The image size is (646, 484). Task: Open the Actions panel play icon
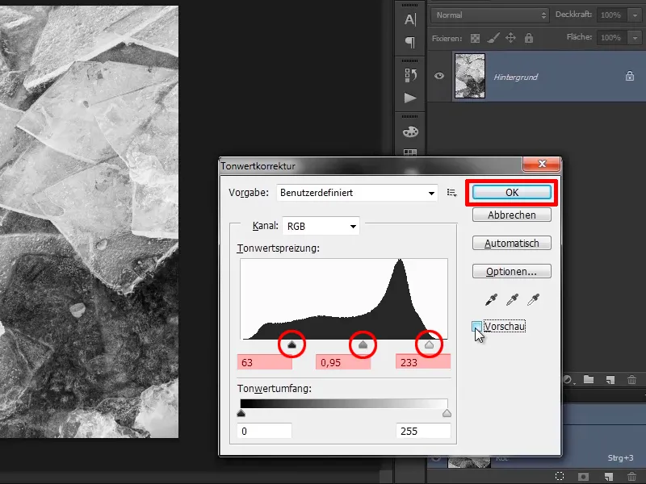click(410, 98)
